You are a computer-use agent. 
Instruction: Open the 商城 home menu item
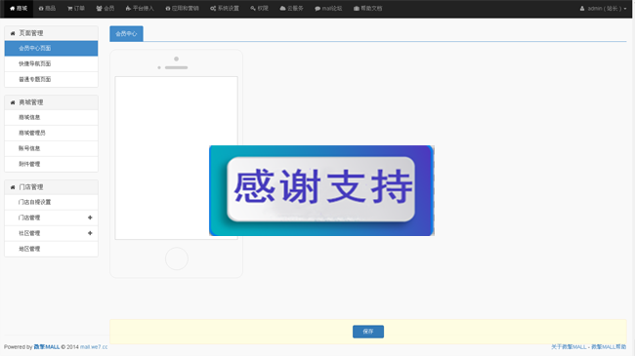[19, 9]
